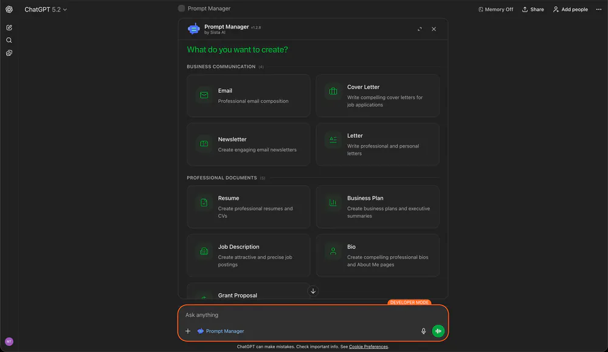608x352 pixels.
Task: Click the plus attachment icon in composer
Action: pyautogui.click(x=188, y=331)
